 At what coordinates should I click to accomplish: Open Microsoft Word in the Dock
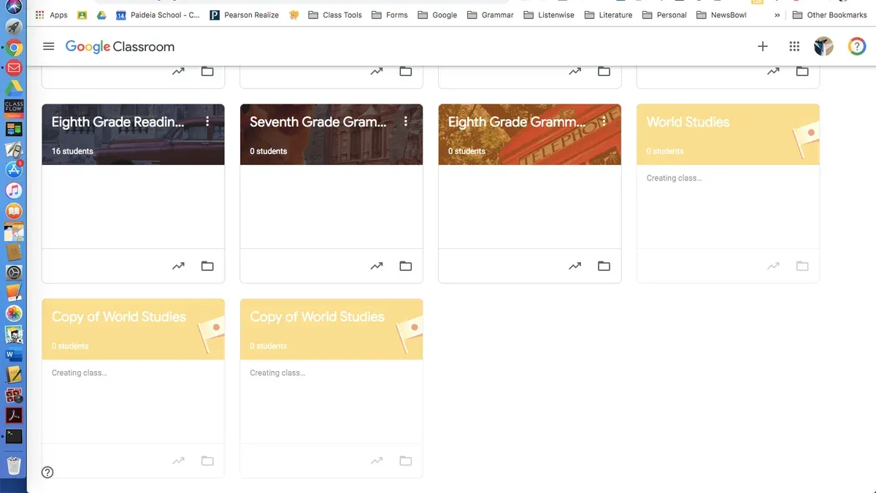tap(14, 355)
